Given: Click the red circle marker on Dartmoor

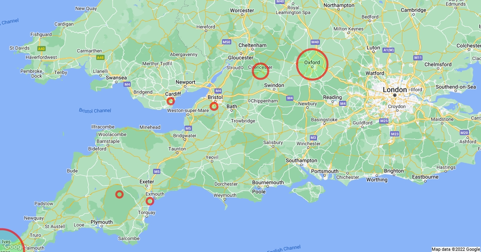Looking at the screenshot, I should pos(119,194).
